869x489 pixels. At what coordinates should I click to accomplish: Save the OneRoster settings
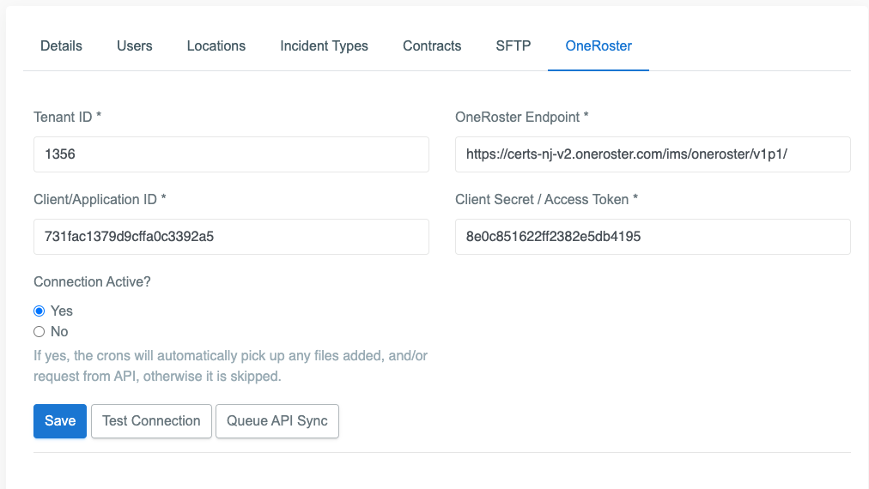tap(60, 421)
